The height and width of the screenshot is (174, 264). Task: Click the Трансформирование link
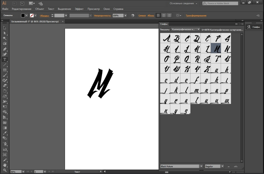pyautogui.click(x=196, y=16)
